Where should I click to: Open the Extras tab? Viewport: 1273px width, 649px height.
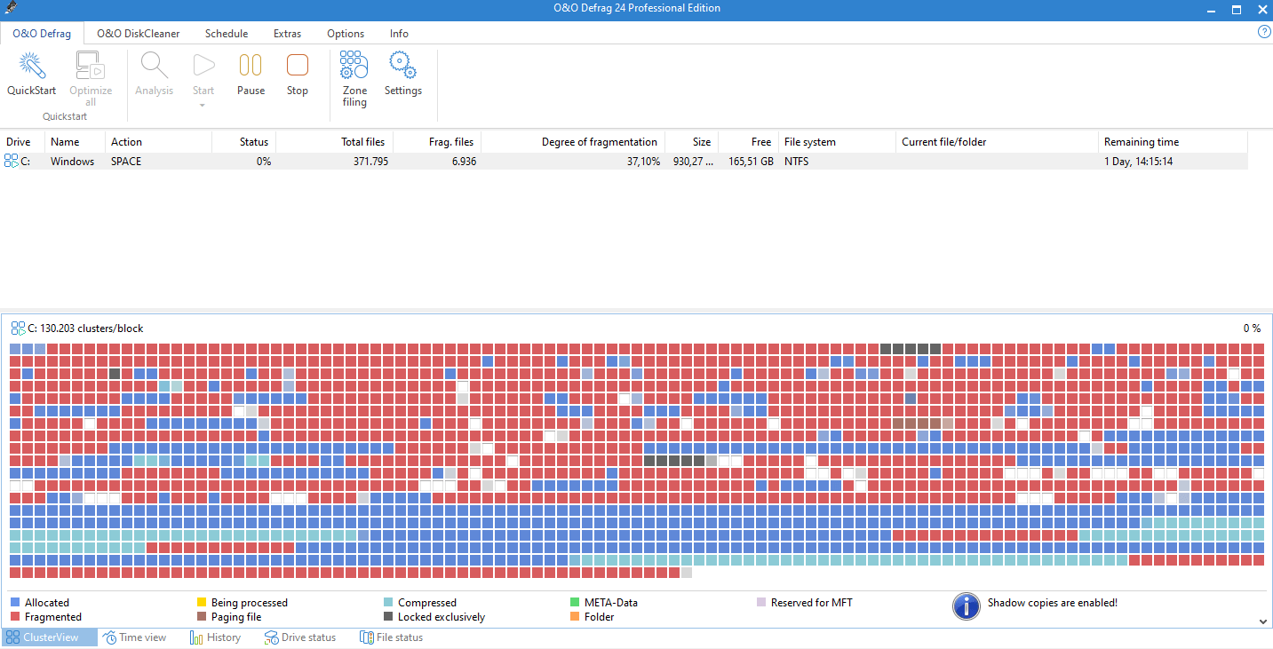[288, 34]
